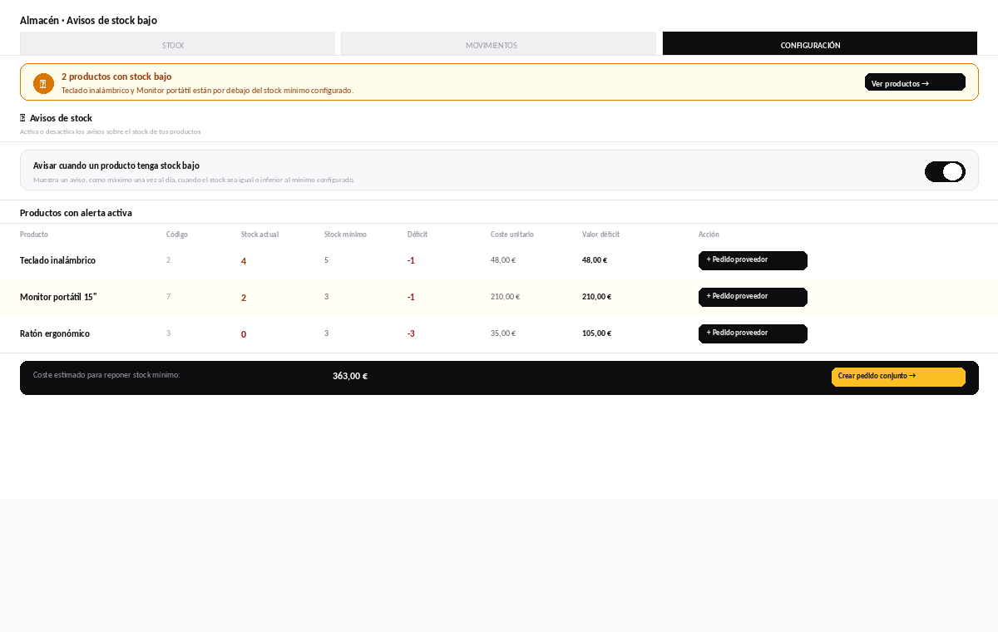Click the 'Código' column header
This screenshot has height=632, width=998.
click(177, 235)
